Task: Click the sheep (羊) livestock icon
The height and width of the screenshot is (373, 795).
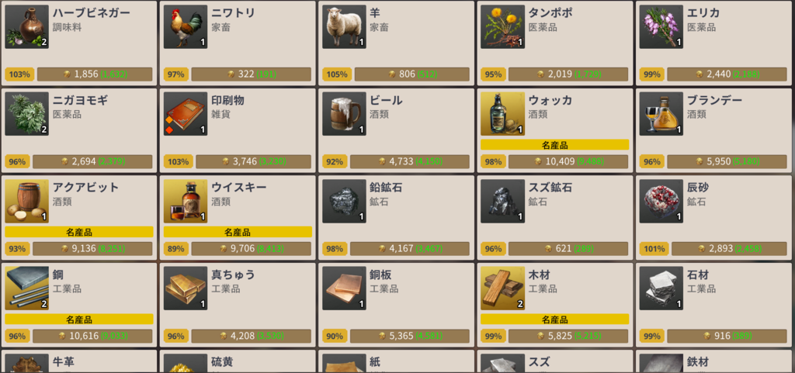Action: click(344, 27)
